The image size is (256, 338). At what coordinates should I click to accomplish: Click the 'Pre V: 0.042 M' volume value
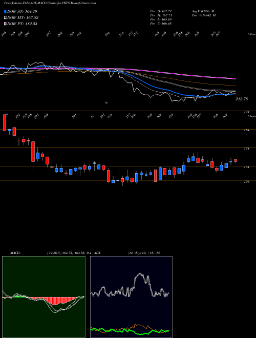(203, 15)
